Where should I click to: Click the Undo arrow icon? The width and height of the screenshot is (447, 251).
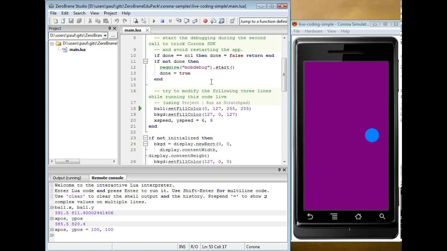(x=117, y=21)
